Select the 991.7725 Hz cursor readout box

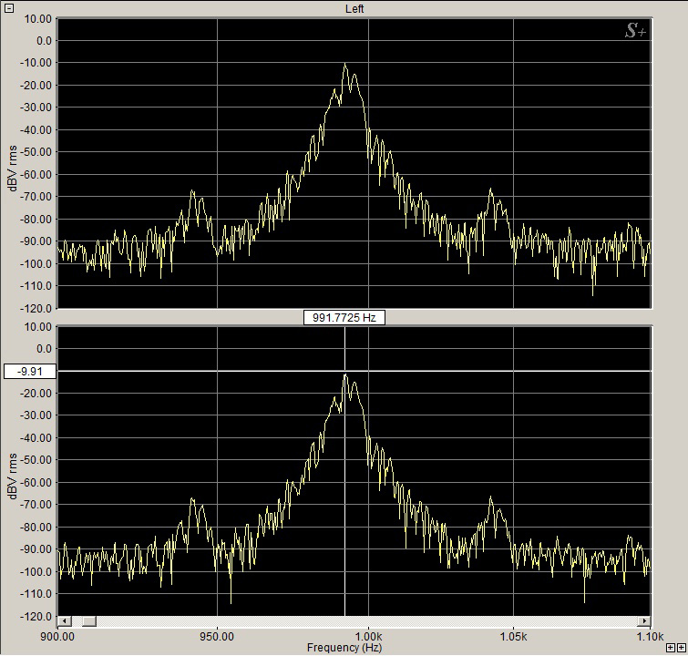(x=344, y=318)
